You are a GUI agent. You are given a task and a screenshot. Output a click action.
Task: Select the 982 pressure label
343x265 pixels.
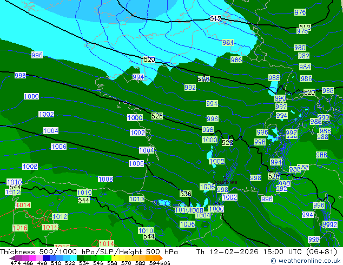coord(304,56)
